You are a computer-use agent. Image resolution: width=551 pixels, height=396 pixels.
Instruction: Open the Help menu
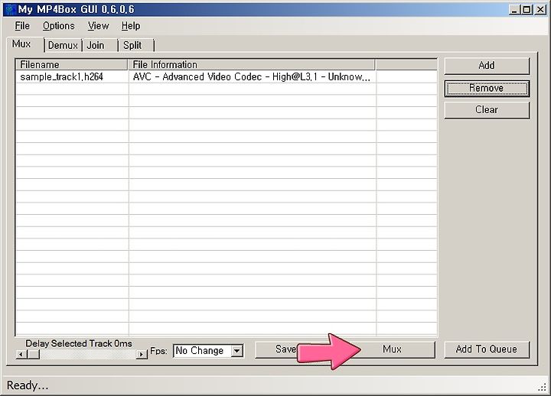(131, 26)
